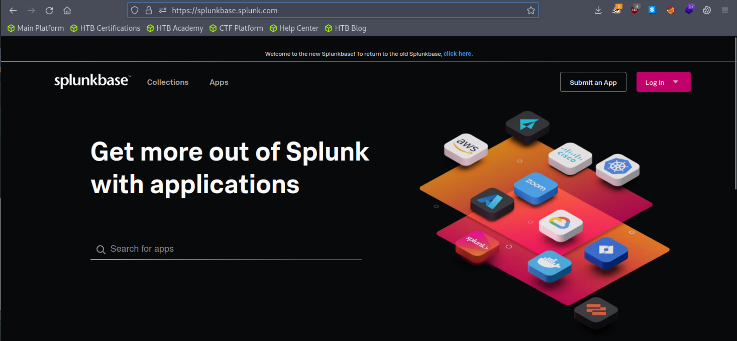737x341 pixels.
Task: Open the Wappalyzer extension showing 17
Action: pos(689,10)
